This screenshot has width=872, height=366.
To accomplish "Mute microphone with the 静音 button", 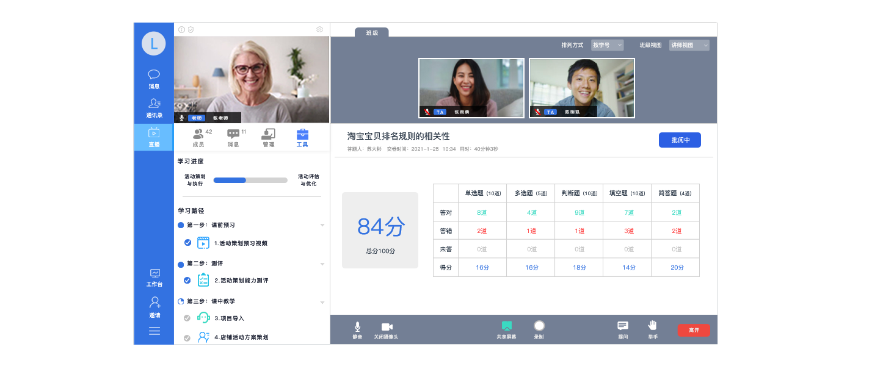I will pyautogui.click(x=357, y=327).
